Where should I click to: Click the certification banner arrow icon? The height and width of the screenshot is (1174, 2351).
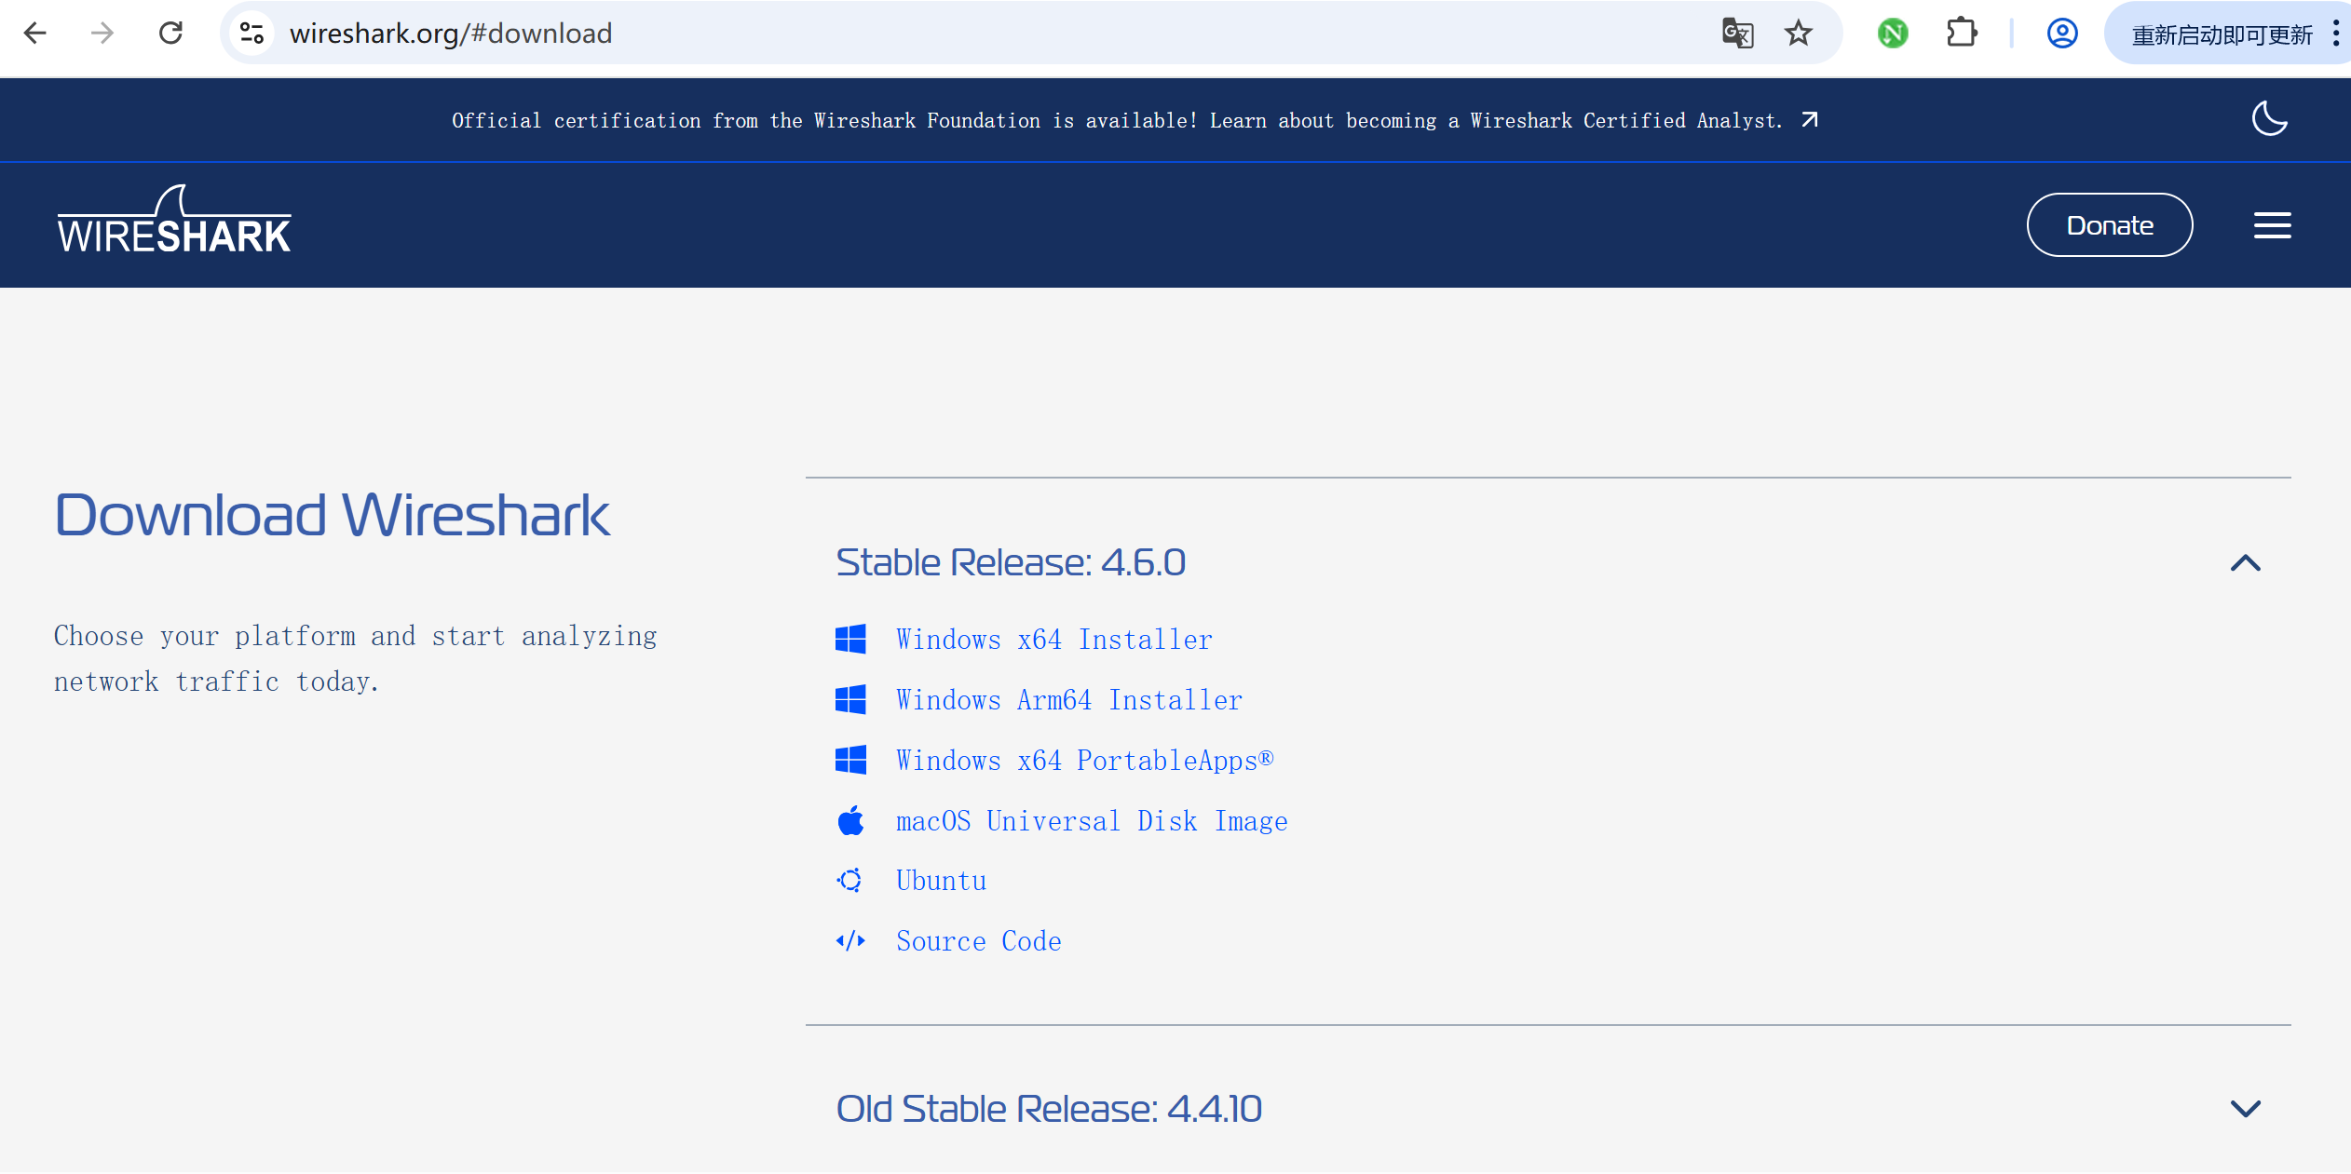click(1810, 120)
